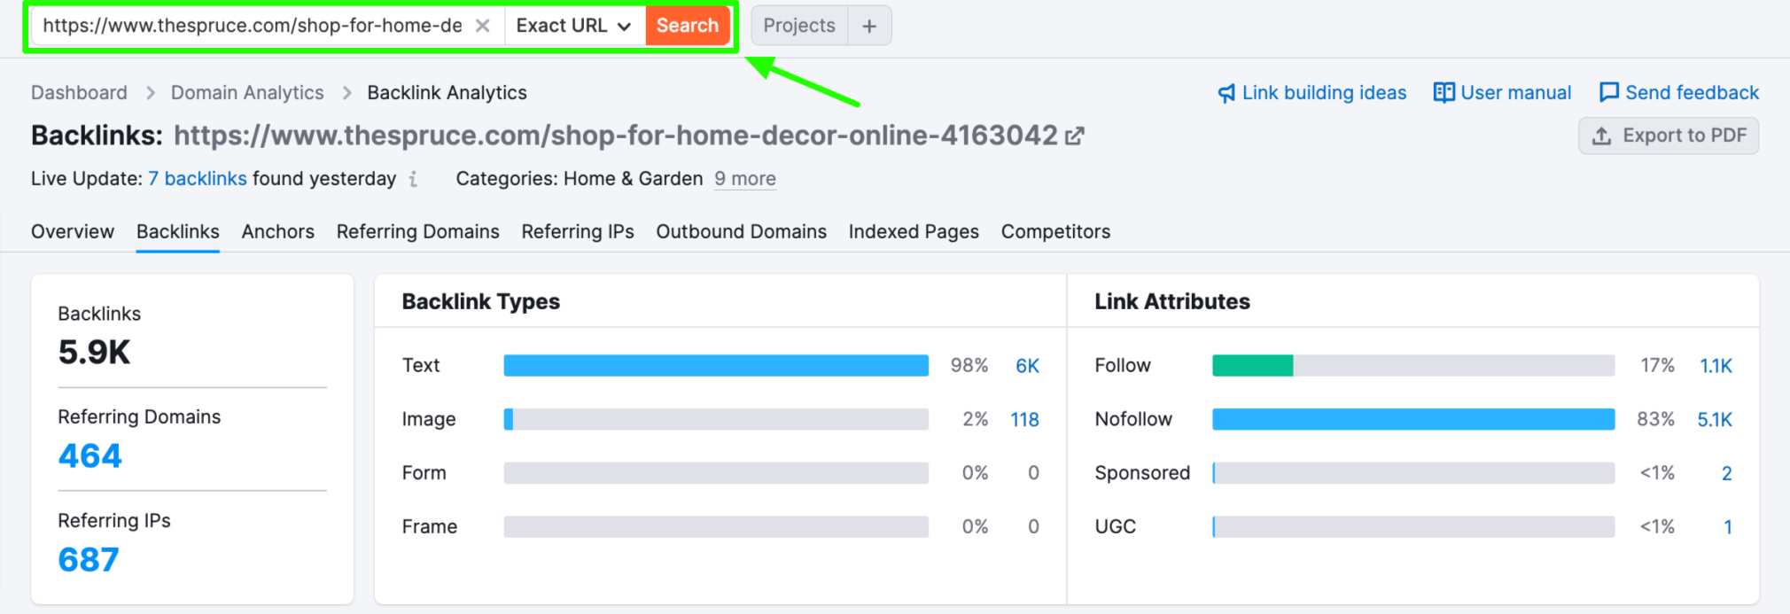This screenshot has height=614, width=1790.
Task: Click Export to PDF button
Action: click(1669, 136)
